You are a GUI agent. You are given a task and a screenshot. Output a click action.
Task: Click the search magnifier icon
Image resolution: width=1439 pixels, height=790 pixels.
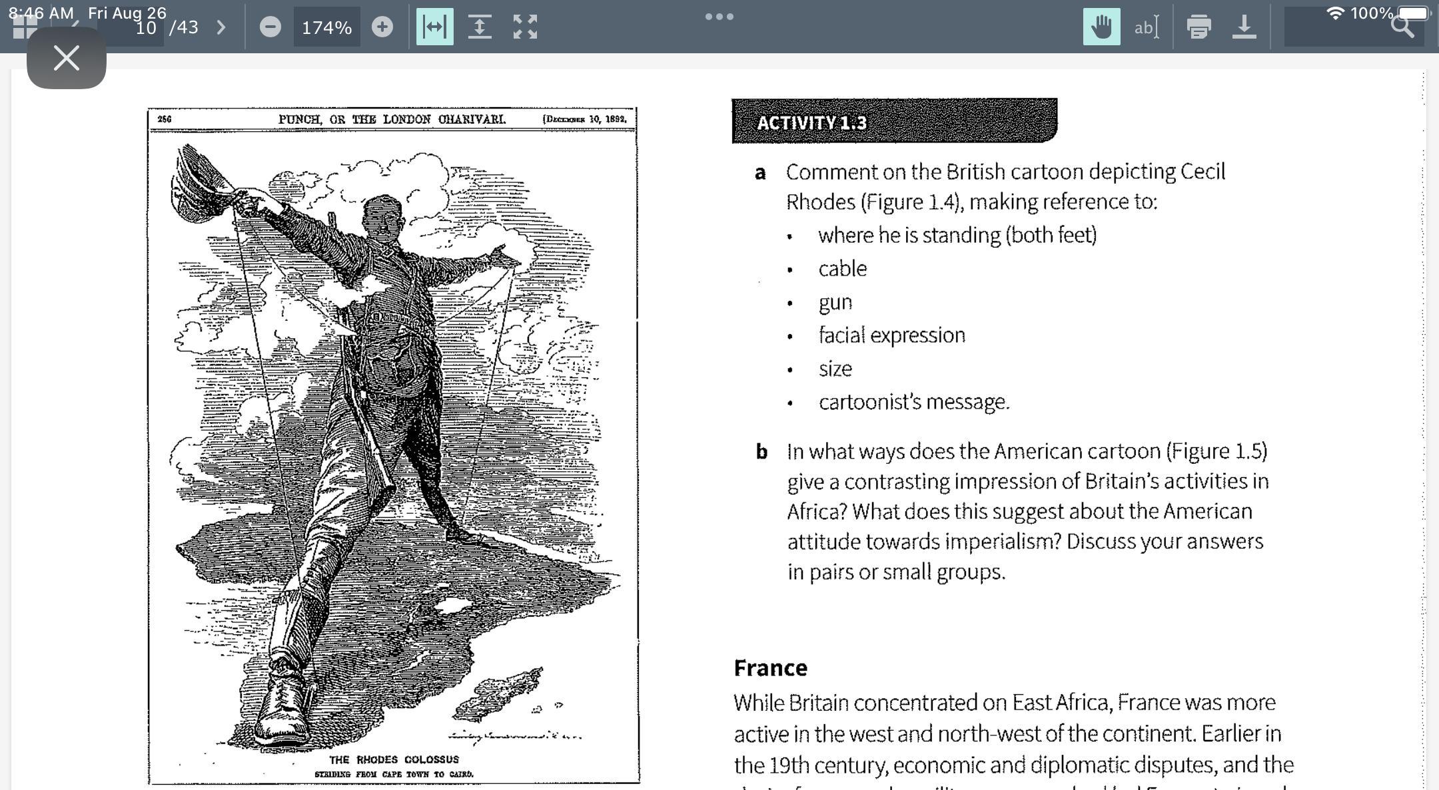pyautogui.click(x=1402, y=27)
